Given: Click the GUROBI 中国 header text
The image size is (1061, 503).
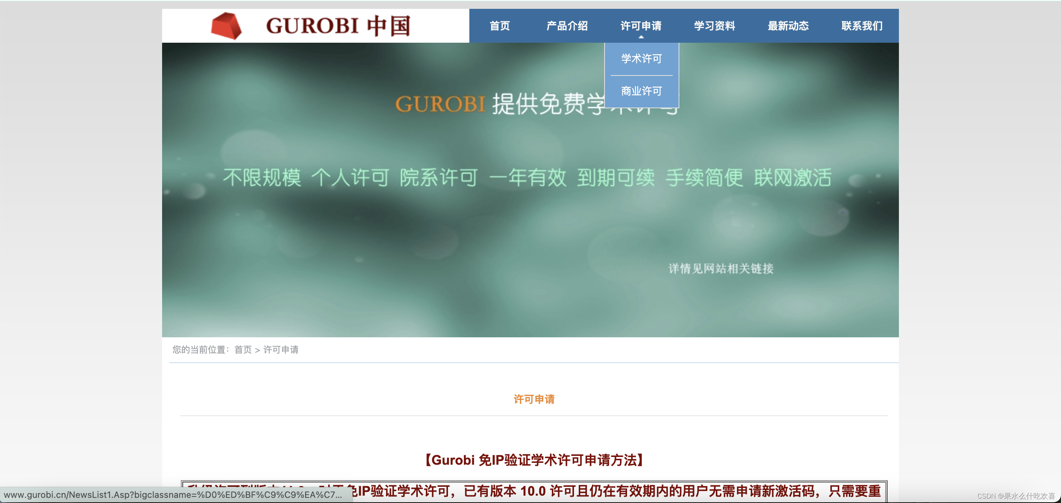Looking at the screenshot, I should [338, 25].
